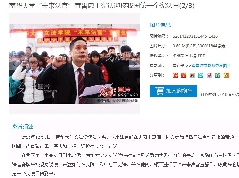Share to Tencent Weibo blue icon

(x=201, y=75)
